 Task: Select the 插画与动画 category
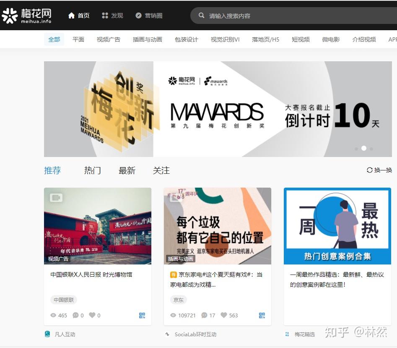[147, 39]
